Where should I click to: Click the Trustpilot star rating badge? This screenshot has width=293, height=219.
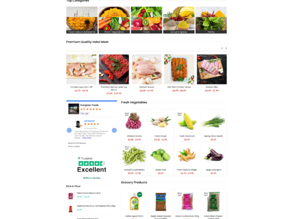92,164
